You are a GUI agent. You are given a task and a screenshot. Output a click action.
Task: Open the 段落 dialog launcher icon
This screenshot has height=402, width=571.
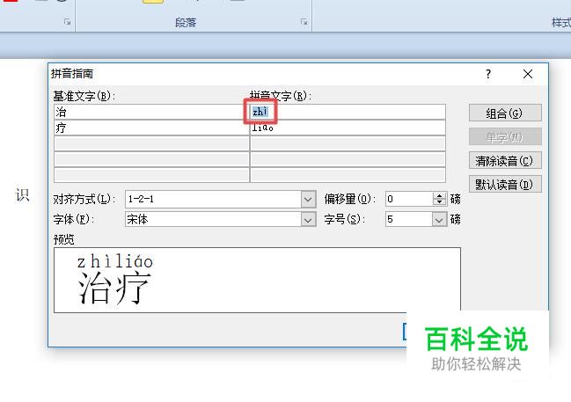point(304,22)
